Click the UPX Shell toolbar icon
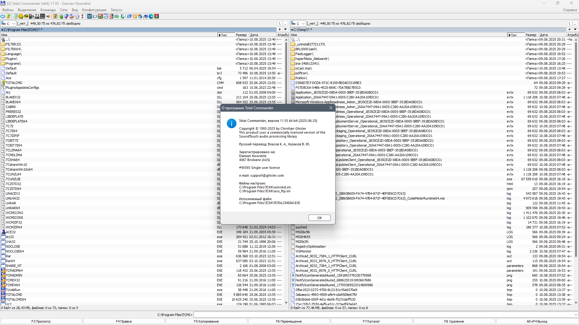This screenshot has height=325, width=579. click(x=43, y=16)
